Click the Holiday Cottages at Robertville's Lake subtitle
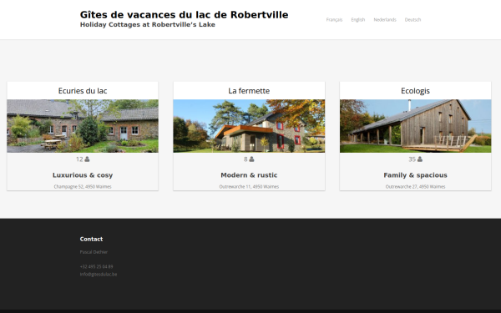Viewport: 501px width, 313px height. pos(147,25)
